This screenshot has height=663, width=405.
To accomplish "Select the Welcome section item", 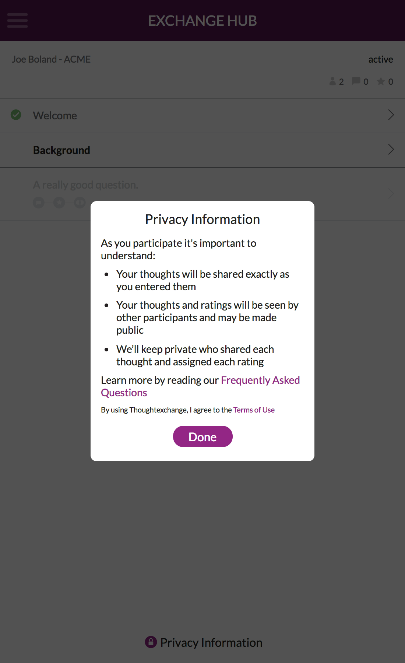I will (202, 116).
